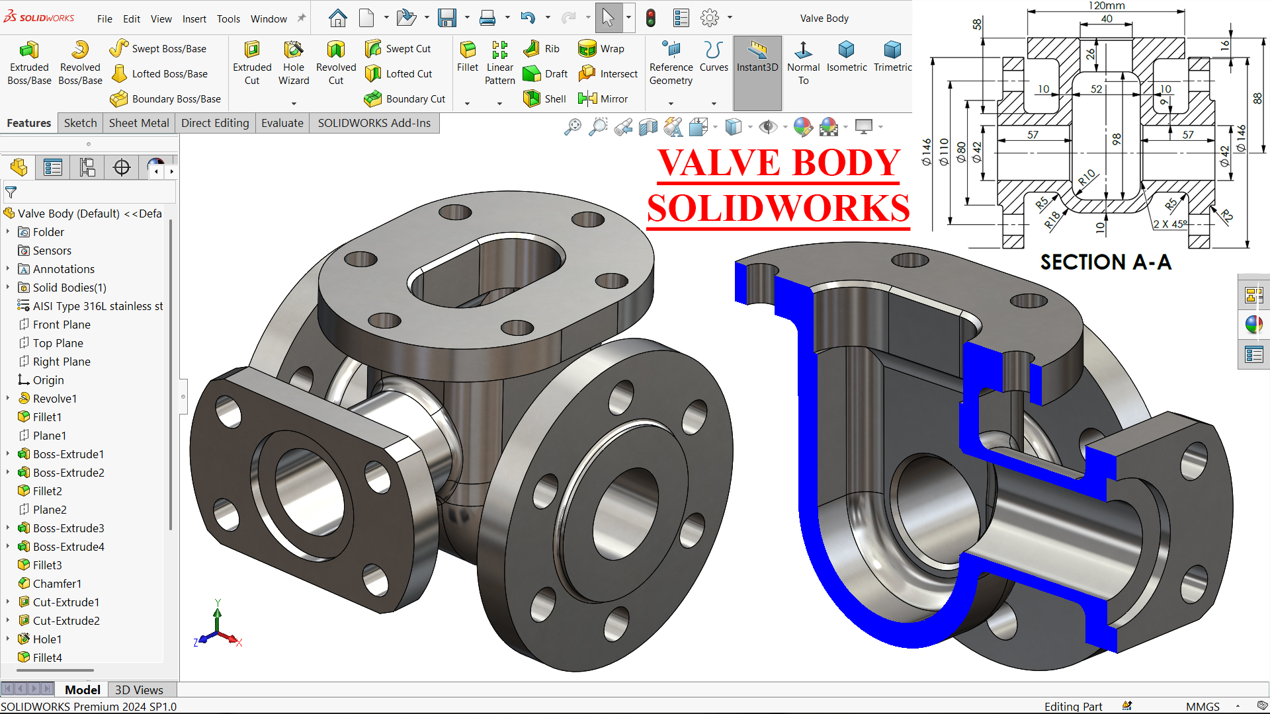Open the Curves tool

714,56
